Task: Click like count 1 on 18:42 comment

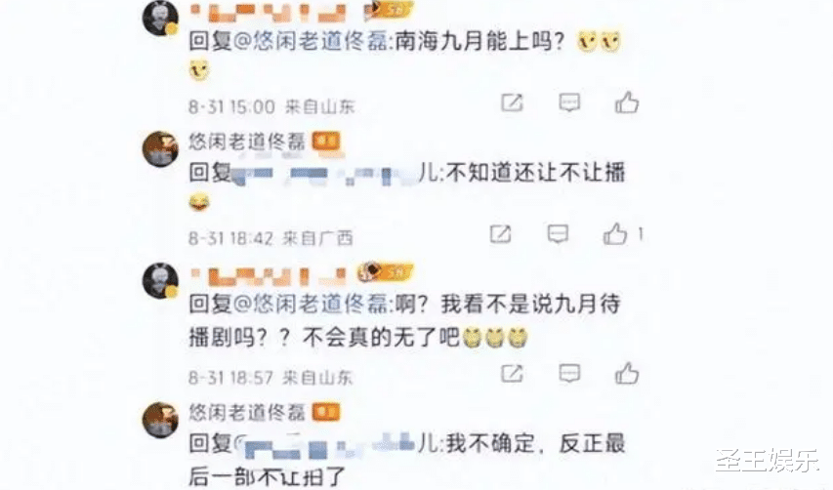Action: (x=641, y=233)
